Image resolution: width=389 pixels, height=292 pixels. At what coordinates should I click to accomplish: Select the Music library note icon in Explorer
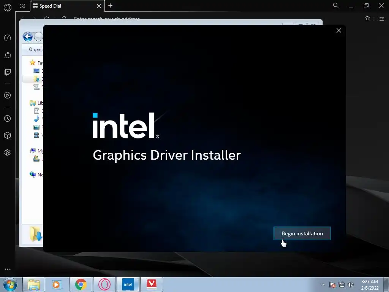point(36,119)
